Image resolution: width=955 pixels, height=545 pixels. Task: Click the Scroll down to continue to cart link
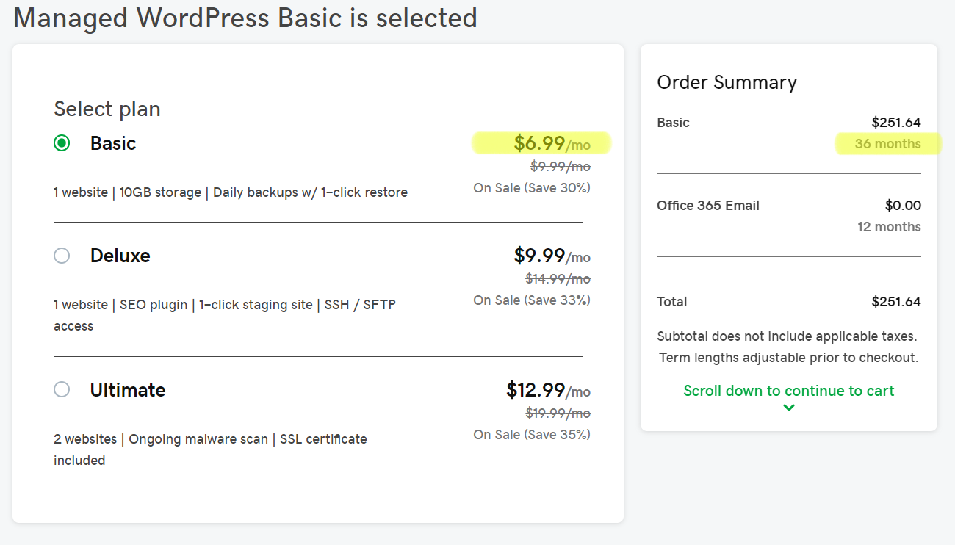coord(788,391)
